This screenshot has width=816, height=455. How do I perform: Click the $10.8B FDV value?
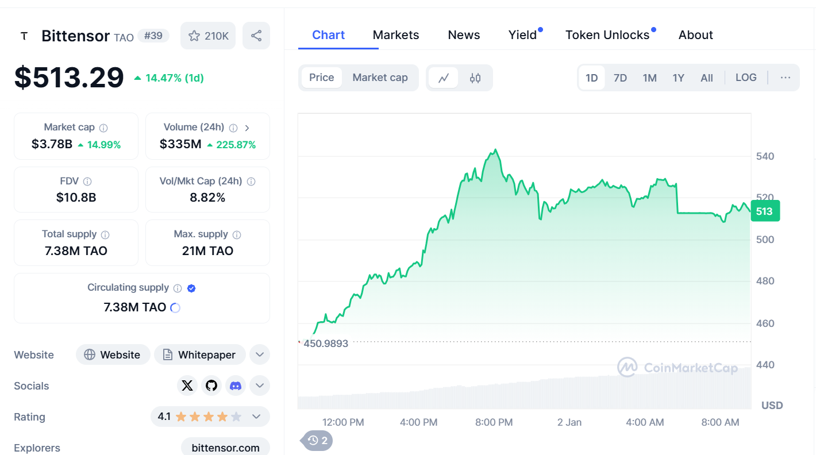click(76, 198)
